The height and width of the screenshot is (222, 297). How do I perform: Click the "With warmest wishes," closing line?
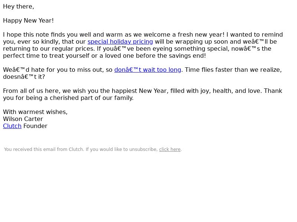tap(35, 112)
